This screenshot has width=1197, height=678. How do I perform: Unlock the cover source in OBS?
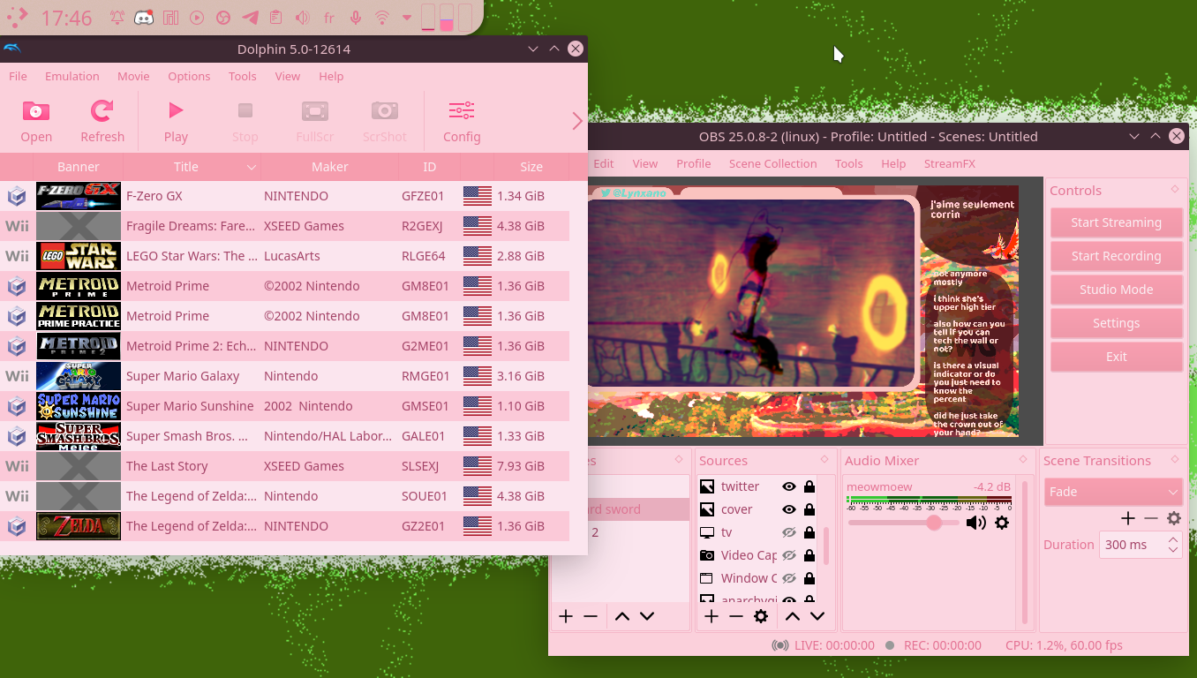click(809, 509)
